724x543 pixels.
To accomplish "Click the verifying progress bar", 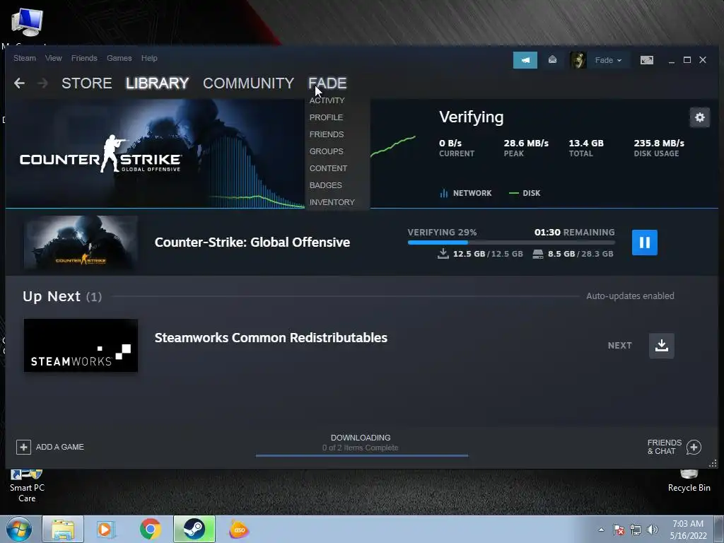I will coord(511,243).
